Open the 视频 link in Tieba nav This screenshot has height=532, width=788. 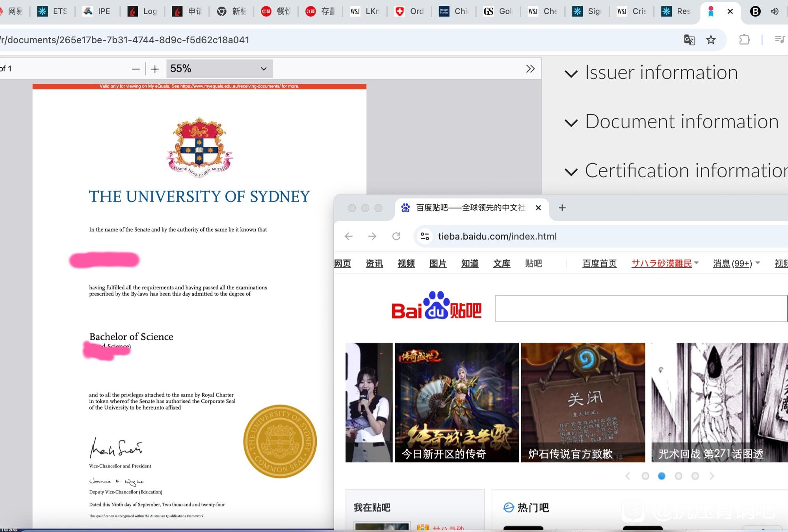(x=406, y=263)
